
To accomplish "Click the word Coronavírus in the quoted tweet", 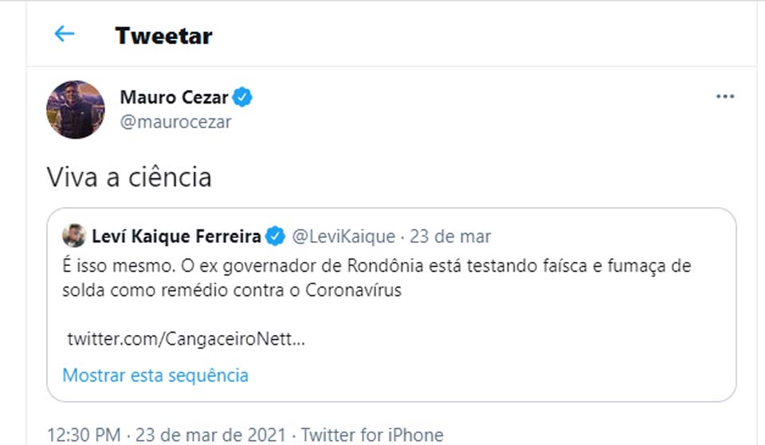I will [353, 290].
